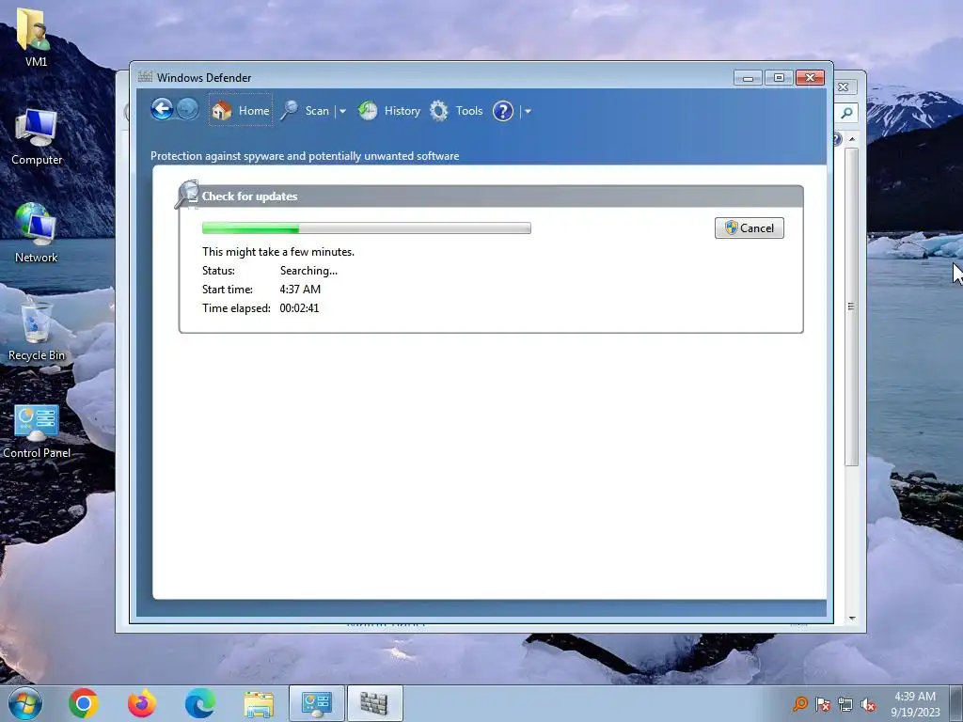Open Windows Explorer from taskbar
963x722 pixels.
[259, 703]
